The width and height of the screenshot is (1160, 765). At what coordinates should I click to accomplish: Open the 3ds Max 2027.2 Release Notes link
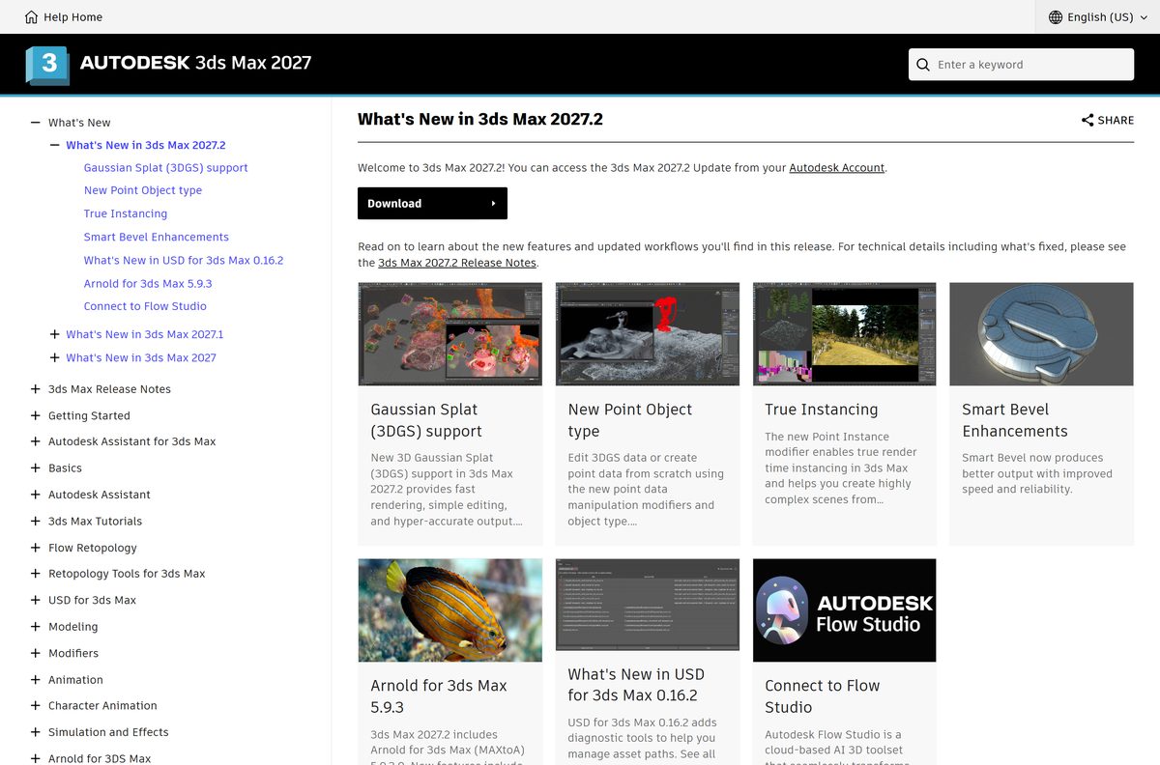457,263
